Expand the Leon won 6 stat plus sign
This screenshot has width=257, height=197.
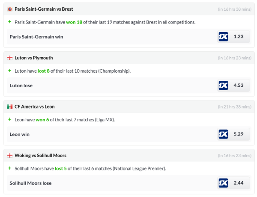pyautogui.click(x=9, y=119)
